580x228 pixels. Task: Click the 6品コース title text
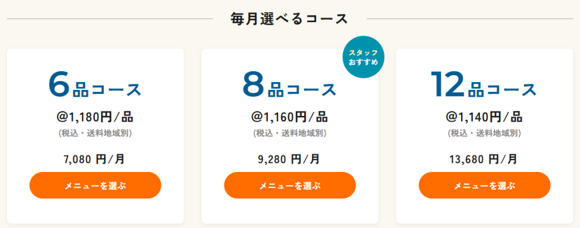(95, 85)
